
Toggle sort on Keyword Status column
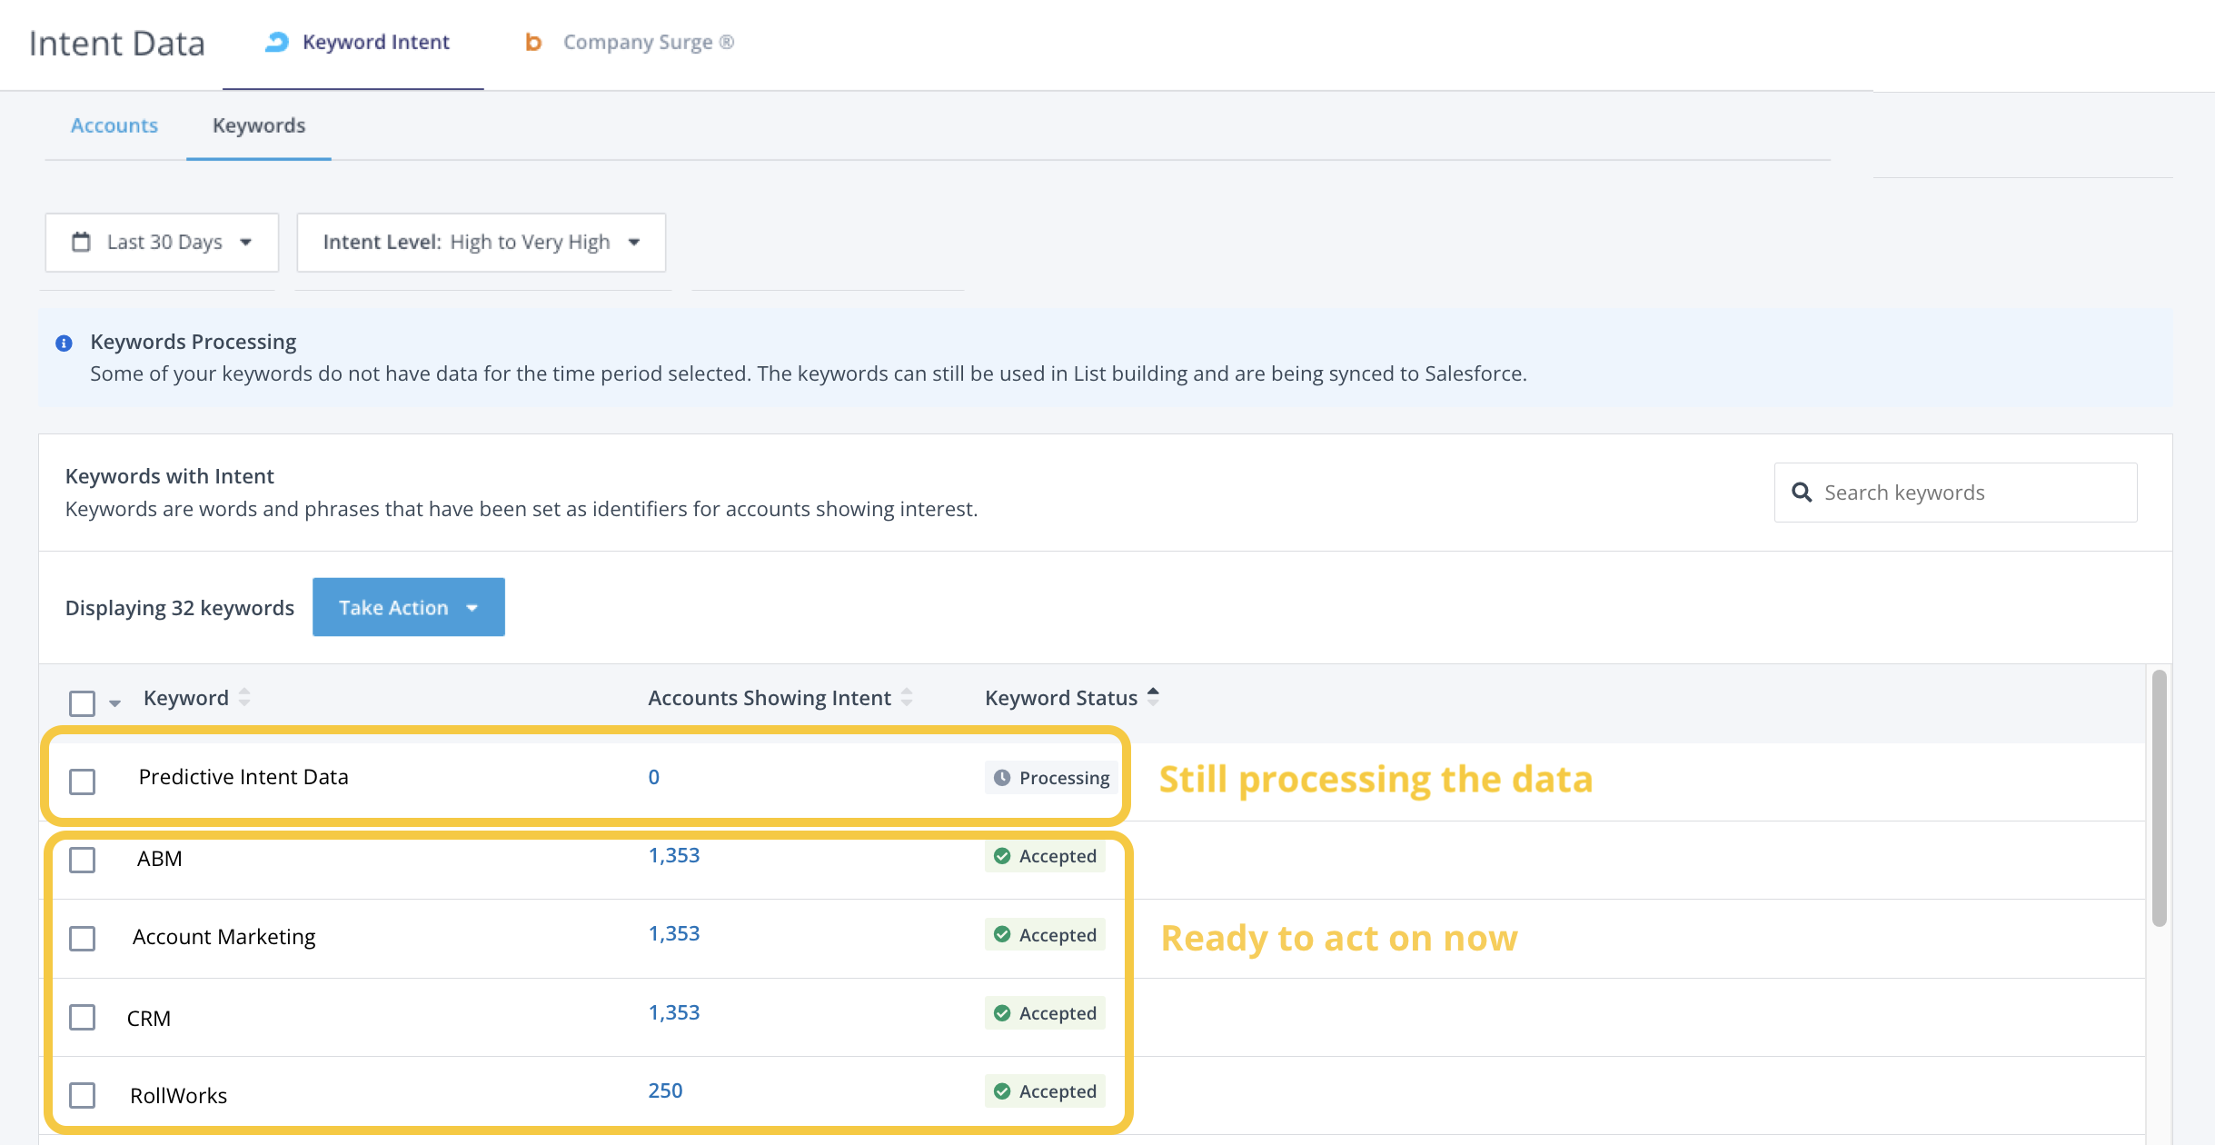1153,697
